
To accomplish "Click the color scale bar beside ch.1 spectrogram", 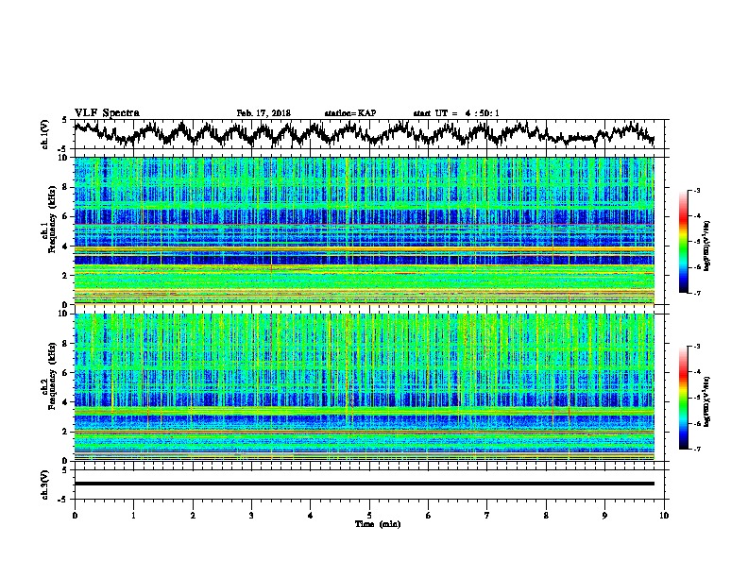I will pos(683,242).
